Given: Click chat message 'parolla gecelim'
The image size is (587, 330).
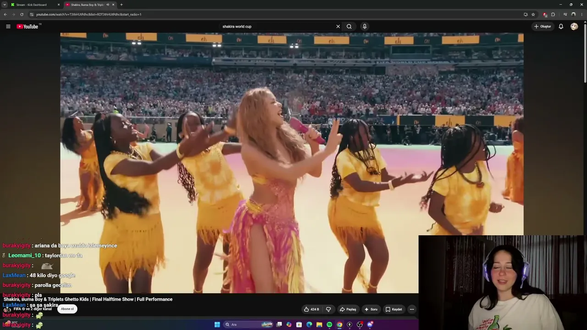Looking at the screenshot, I should pyautogui.click(x=53, y=285).
